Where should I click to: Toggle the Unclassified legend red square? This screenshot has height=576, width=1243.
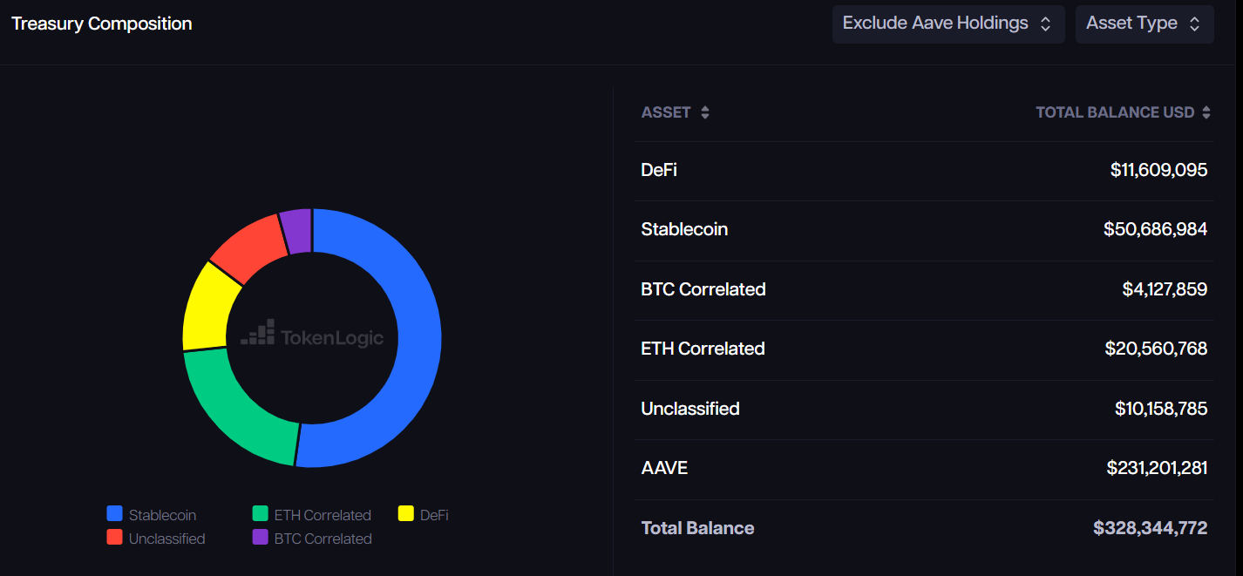coord(114,538)
